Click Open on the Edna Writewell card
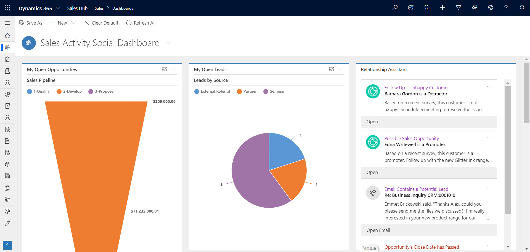The height and width of the screenshot is (252, 530). pos(372,172)
